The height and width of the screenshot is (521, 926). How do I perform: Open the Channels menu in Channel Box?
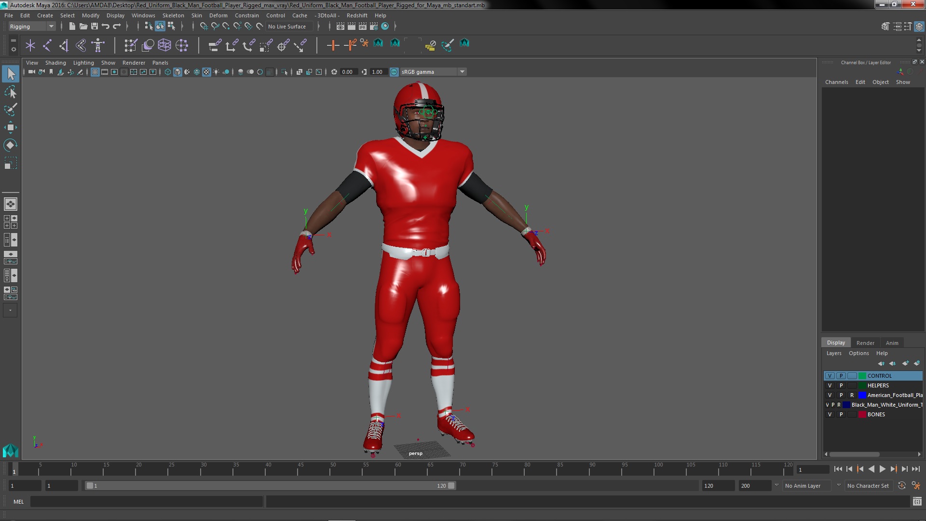tap(836, 82)
